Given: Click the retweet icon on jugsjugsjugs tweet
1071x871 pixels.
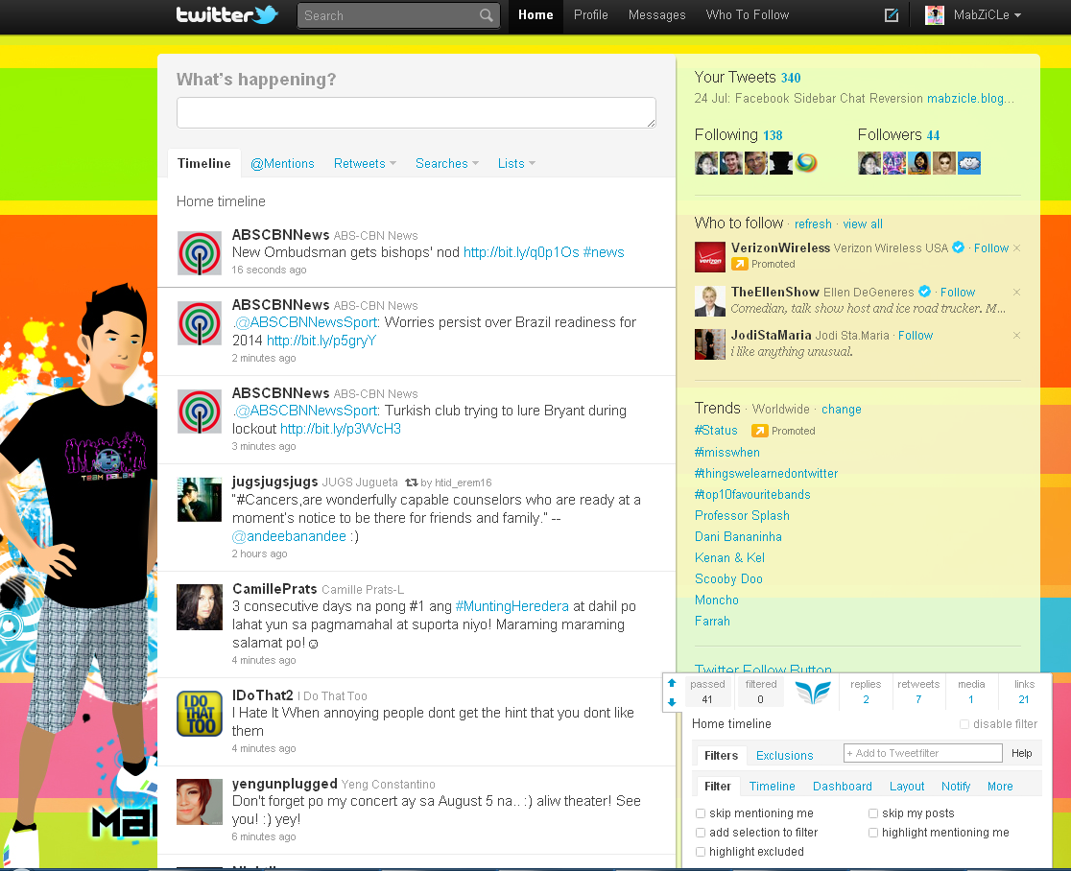Looking at the screenshot, I should pyautogui.click(x=411, y=483).
